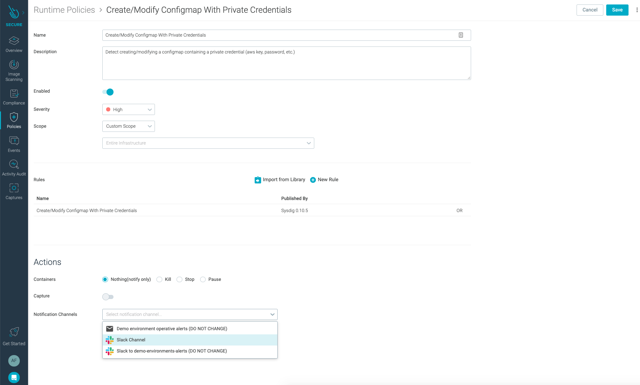640x385 pixels.
Task: Click the chat support bubble icon
Action: point(14,377)
